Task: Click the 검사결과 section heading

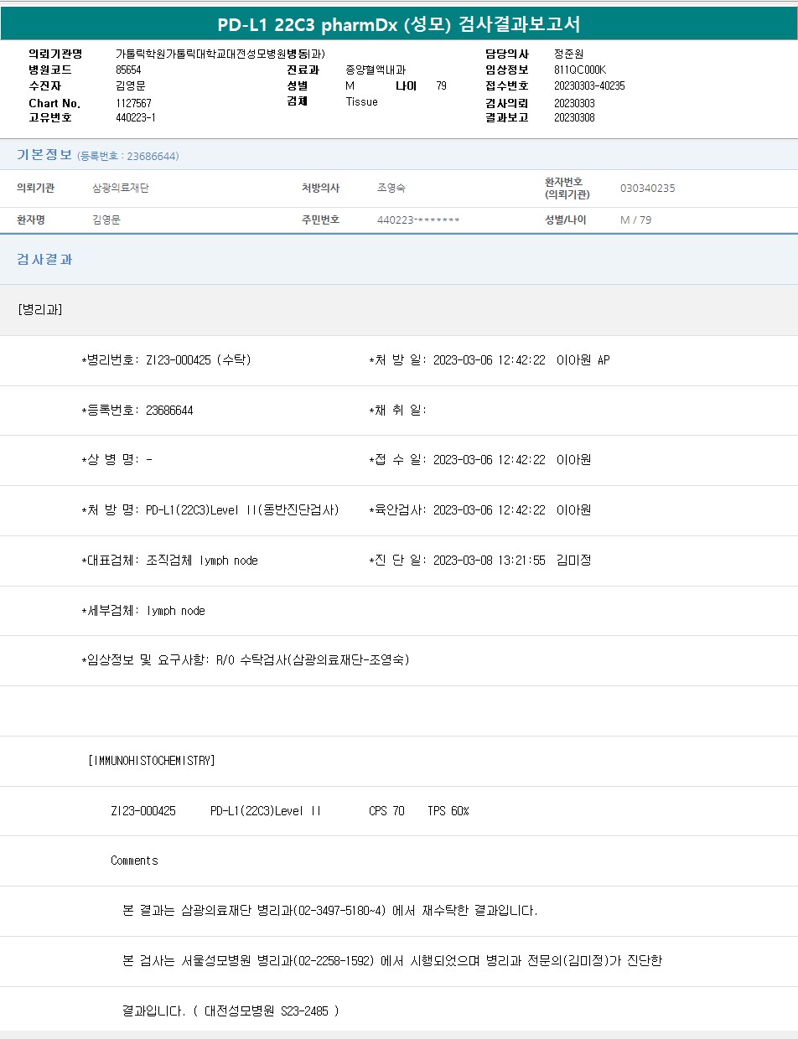Action: coord(44,260)
